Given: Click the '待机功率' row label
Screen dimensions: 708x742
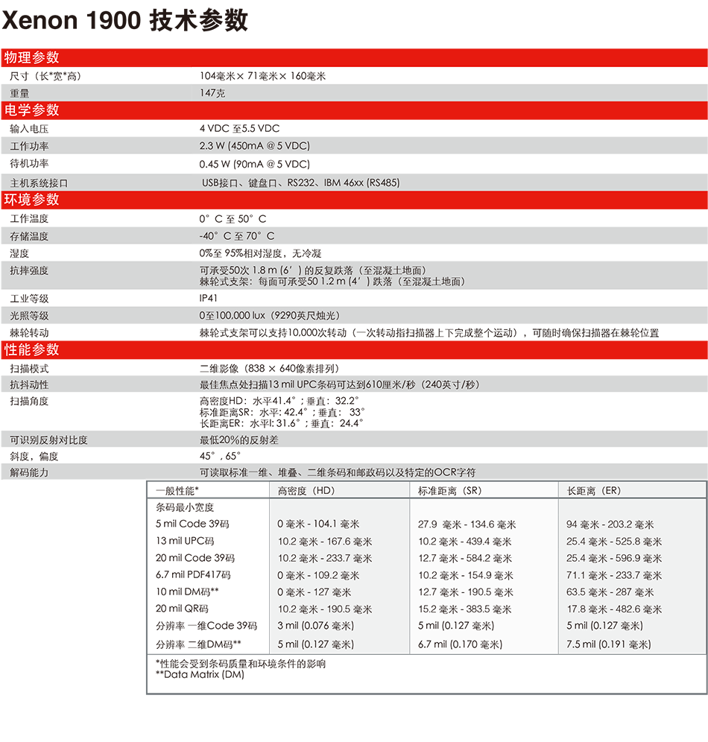Looking at the screenshot, I should click(x=29, y=164).
